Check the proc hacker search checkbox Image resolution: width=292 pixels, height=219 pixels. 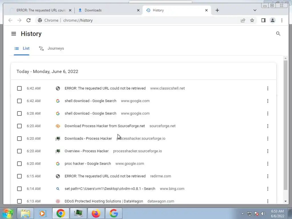tap(19, 164)
